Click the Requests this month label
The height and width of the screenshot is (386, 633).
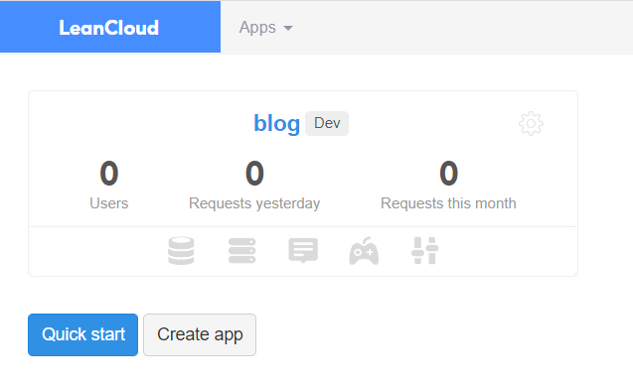pyautogui.click(x=448, y=203)
